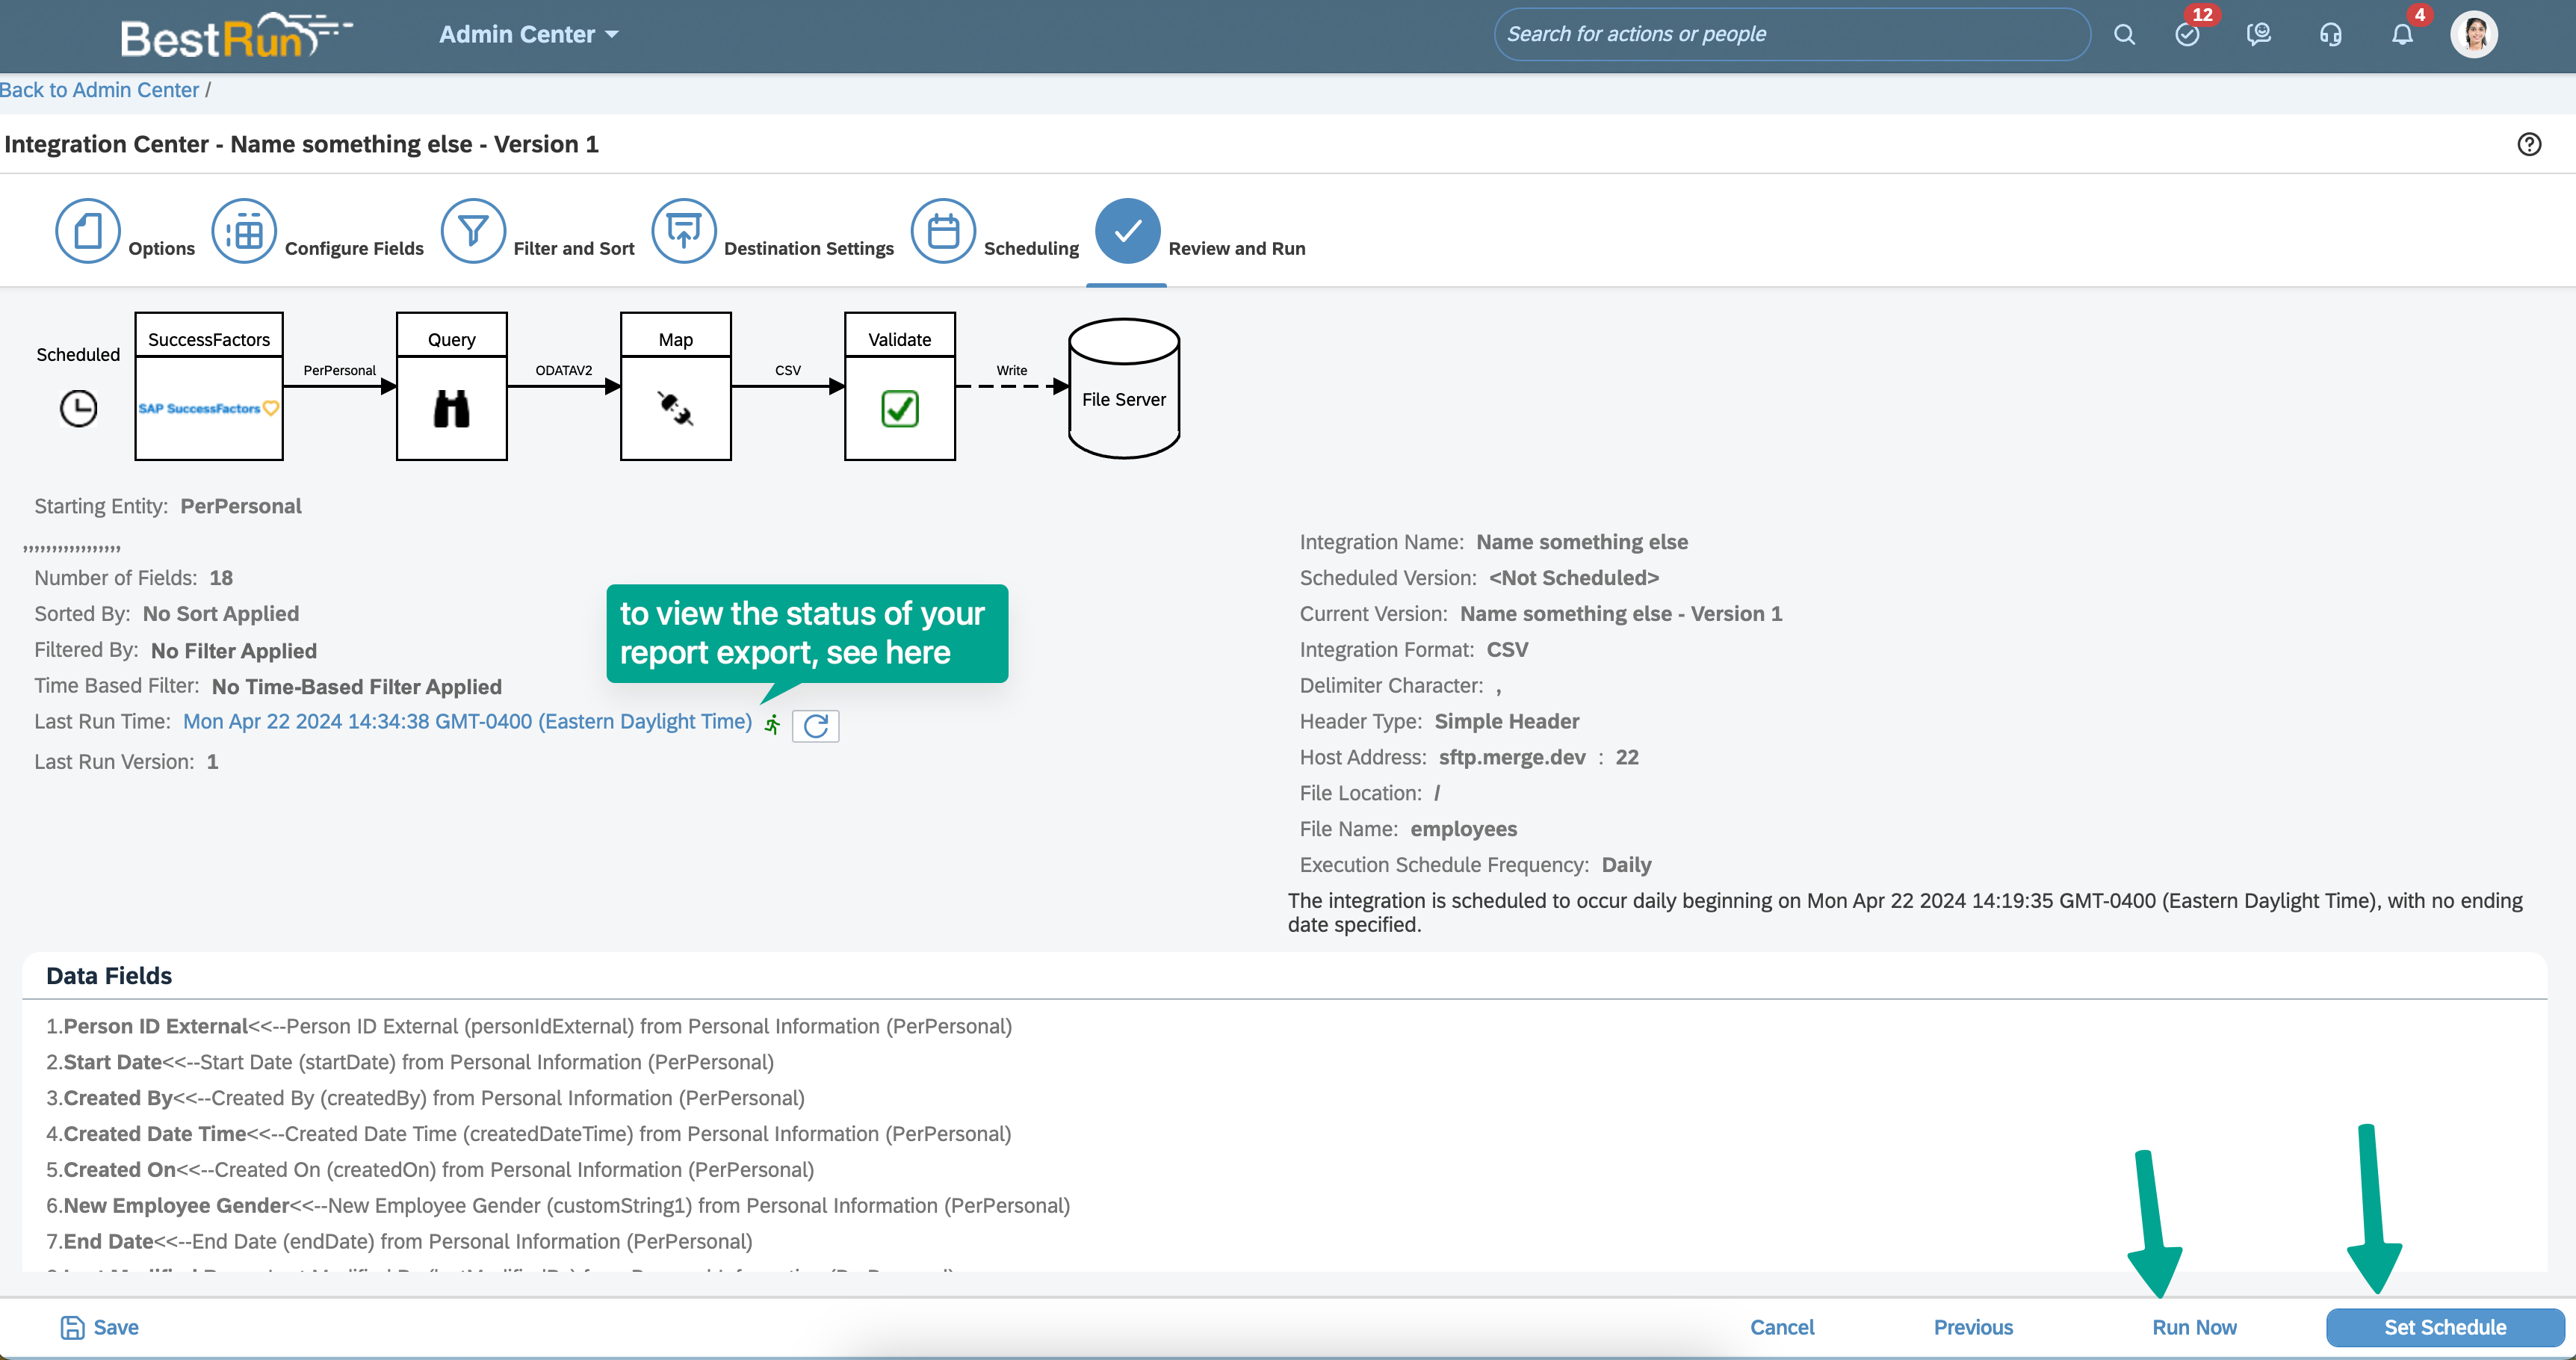This screenshot has height=1360, width=2576.
Task: Select the Review and Run tab
Action: (x=1128, y=231)
